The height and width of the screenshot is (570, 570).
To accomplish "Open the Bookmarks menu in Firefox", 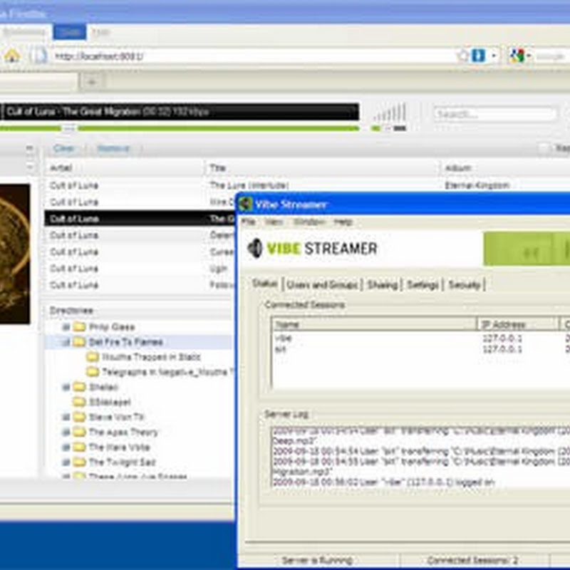I will [x=24, y=32].
